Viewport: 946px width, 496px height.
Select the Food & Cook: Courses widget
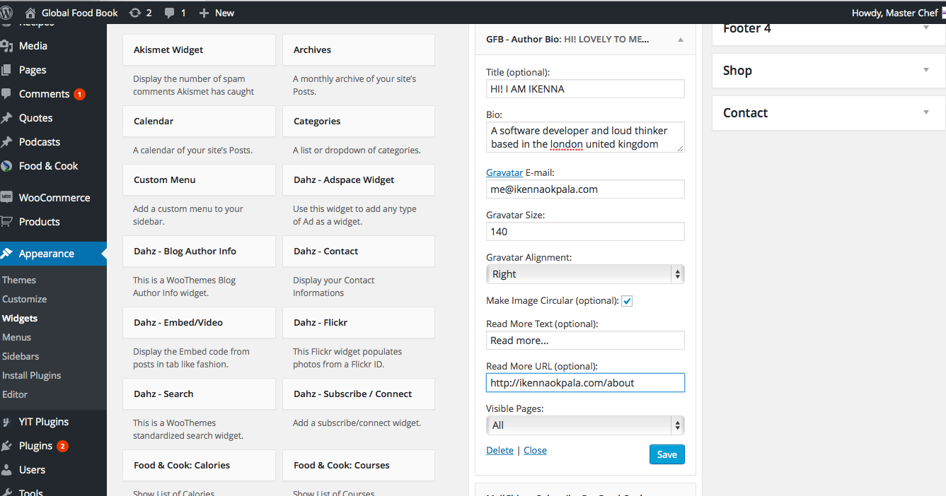pos(359,466)
